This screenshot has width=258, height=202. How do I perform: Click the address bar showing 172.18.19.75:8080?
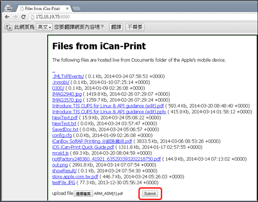point(143,17)
